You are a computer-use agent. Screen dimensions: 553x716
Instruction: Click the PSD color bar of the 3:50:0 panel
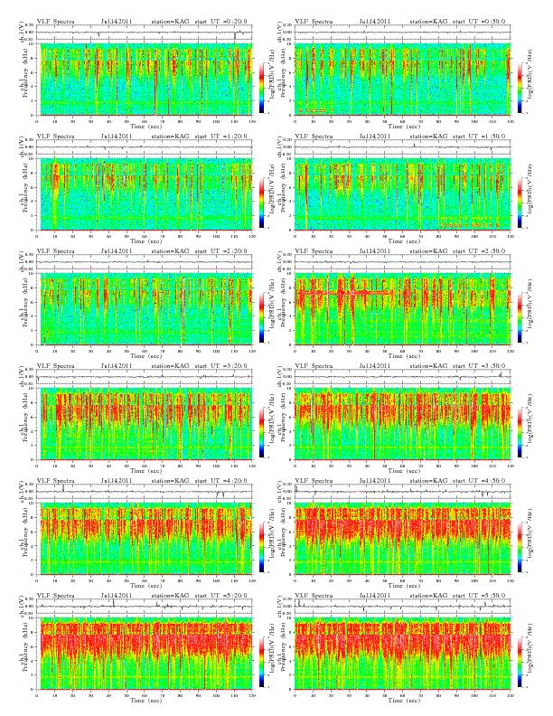coord(520,432)
